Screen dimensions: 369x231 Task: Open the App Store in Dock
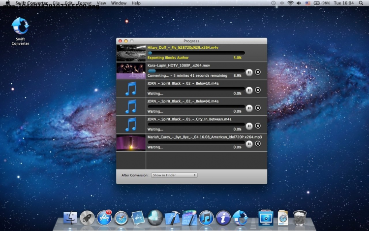[104, 217]
